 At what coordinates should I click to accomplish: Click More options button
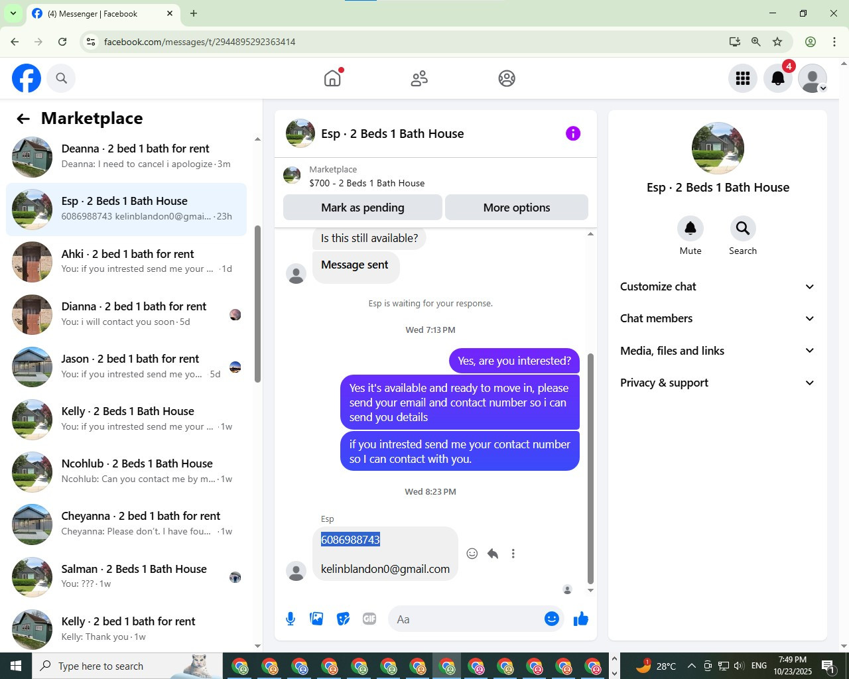pos(517,208)
